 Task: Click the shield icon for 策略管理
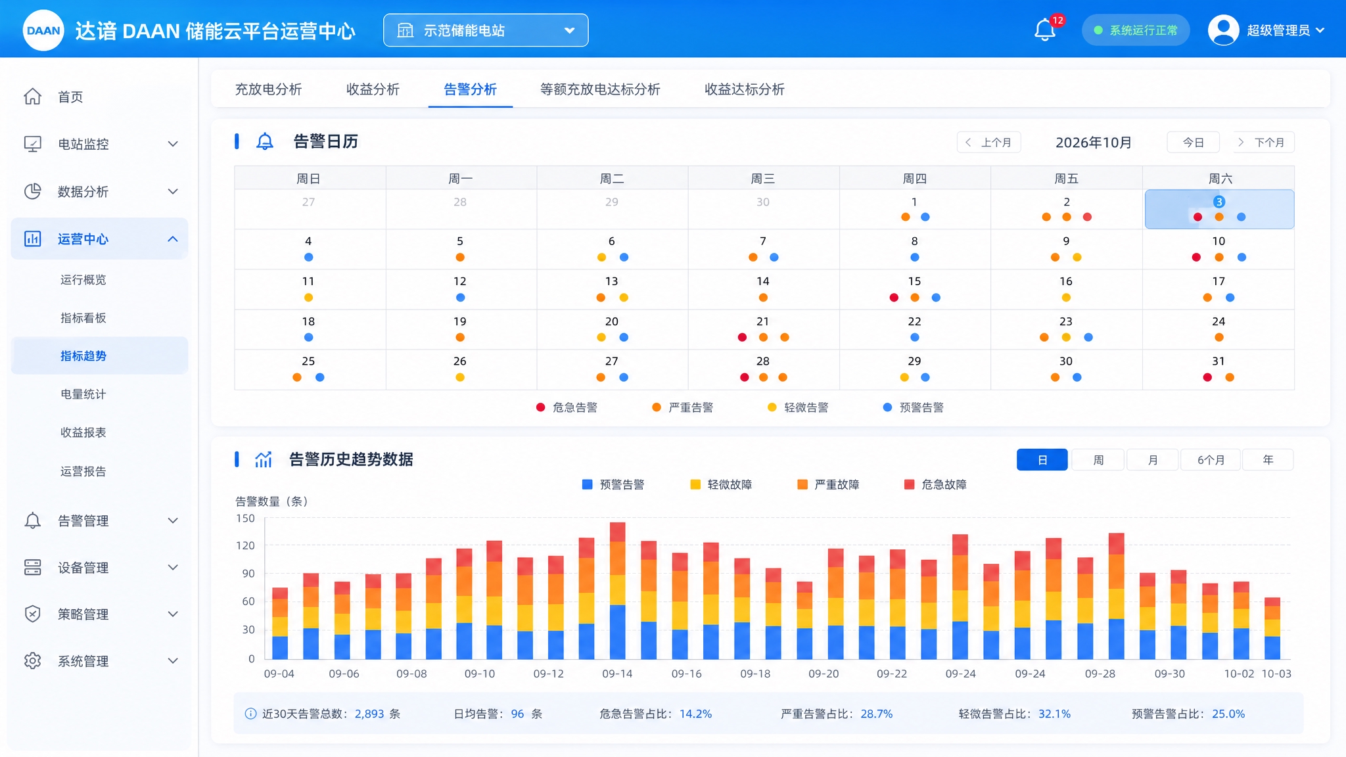coord(33,614)
